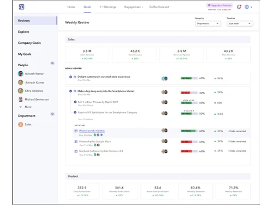Click Michael Emmerson's avatar in the sidebar

point(21,99)
